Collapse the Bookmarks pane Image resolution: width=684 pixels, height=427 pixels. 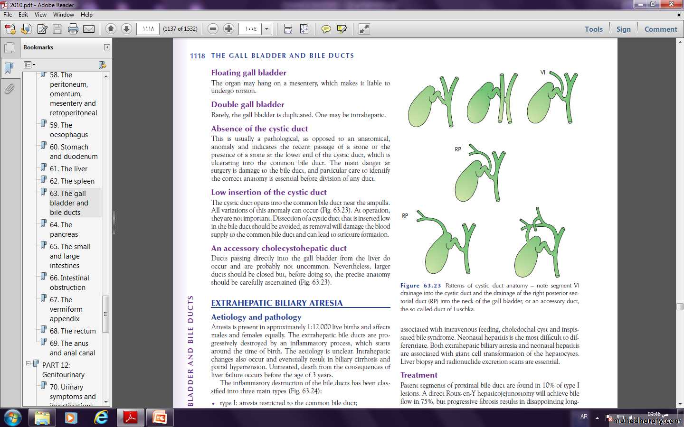[107, 47]
